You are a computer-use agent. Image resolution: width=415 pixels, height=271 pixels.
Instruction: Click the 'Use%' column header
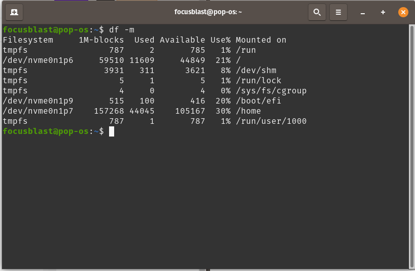(221, 40)
